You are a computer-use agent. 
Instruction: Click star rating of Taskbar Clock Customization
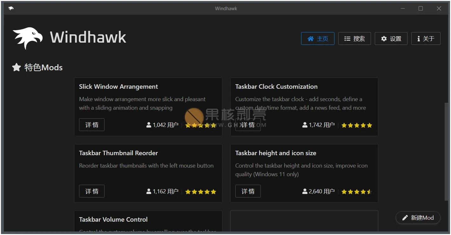click(x=357, y=125)
